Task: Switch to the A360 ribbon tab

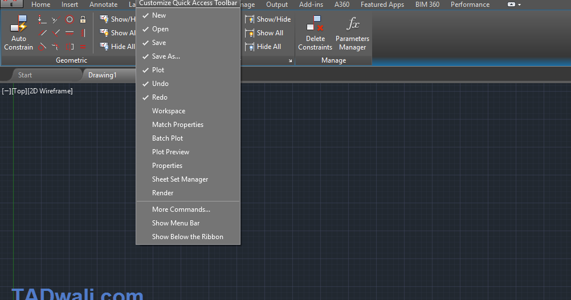Action: coord(342,5)
